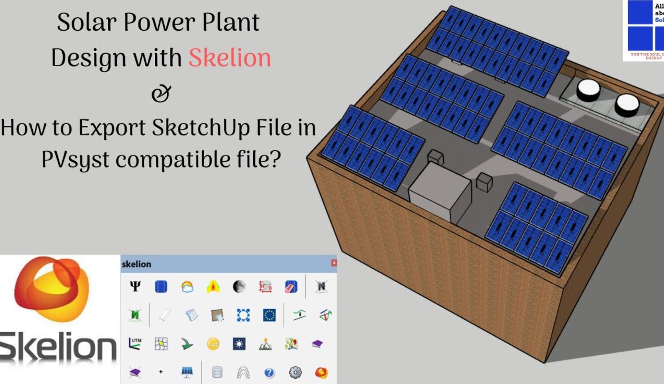Image resolution: width=664 pixels, height=384 pixels.
Task: Click the H/D dimension measurement icon
Action: pyautogui.click(x=265, y=286)
